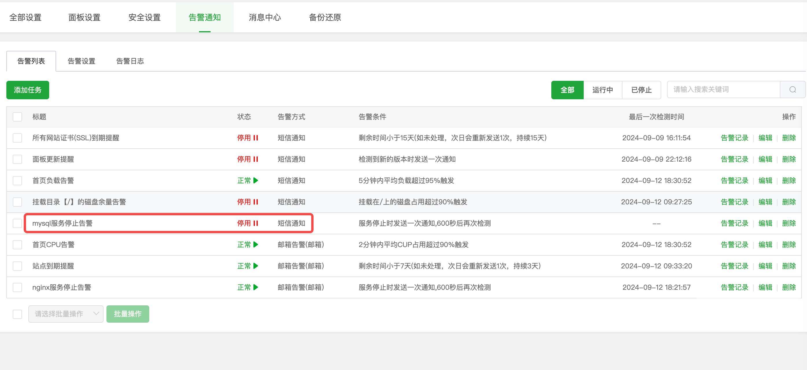The width and height of the screenshot is (807, 370).
Task: Check the mysql服务停止告警 row checkbox
Action: pyautogui.click(x=17, y=223)
